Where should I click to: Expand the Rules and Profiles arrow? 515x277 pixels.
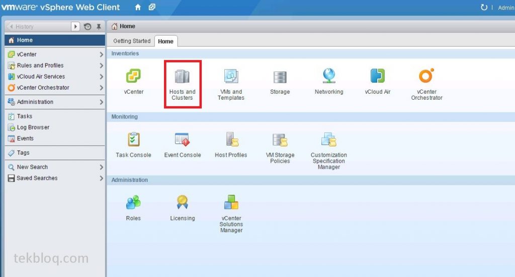coord(101,65)
